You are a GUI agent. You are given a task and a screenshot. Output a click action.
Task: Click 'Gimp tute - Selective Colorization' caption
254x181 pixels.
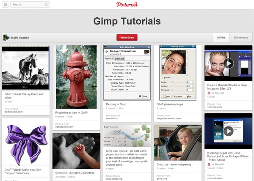pos(75,173)
